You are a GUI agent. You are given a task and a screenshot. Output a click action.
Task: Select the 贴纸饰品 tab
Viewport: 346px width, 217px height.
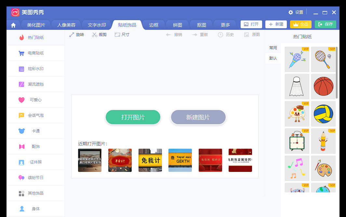127,25
